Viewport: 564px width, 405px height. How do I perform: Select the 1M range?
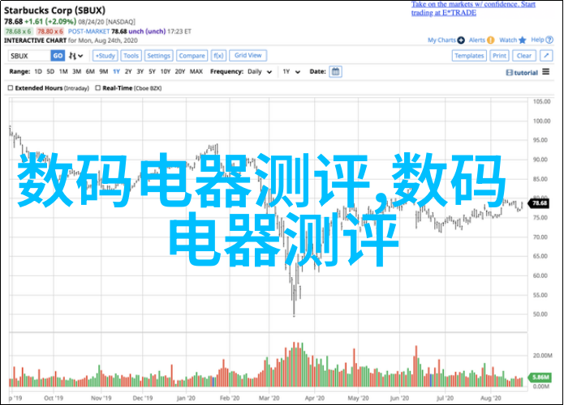click(63, 71)
